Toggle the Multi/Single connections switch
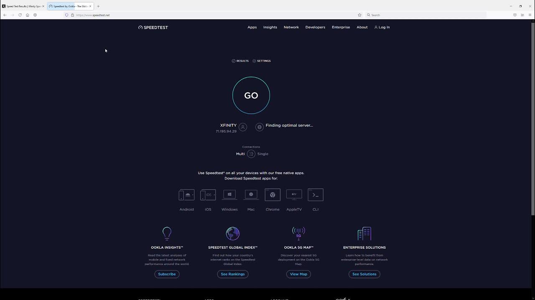This screenshot has width=535, height=300. pyautogui.click(x=251, y=154)
